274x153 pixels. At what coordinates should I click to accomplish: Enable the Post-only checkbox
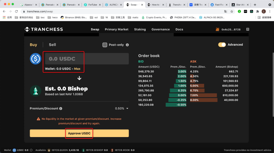point(105,45)
